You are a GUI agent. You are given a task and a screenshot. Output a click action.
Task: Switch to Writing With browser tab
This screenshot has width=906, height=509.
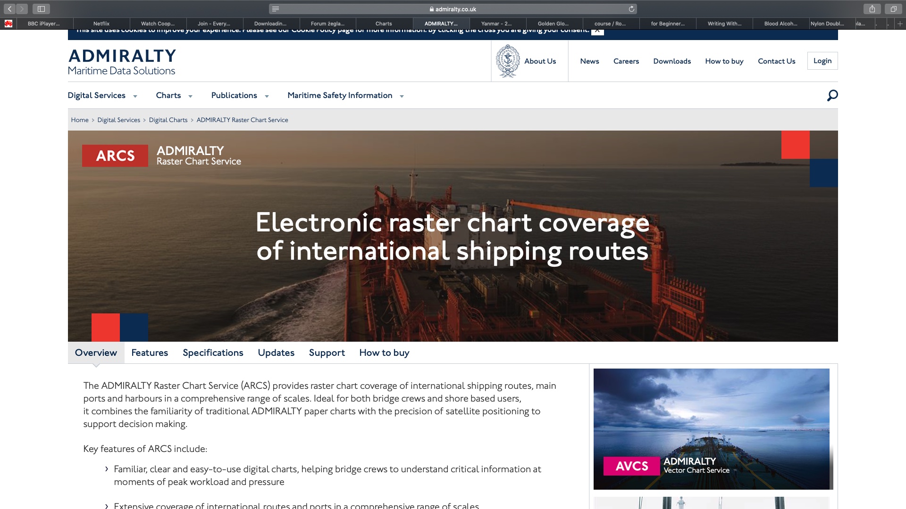pos(724,24)
